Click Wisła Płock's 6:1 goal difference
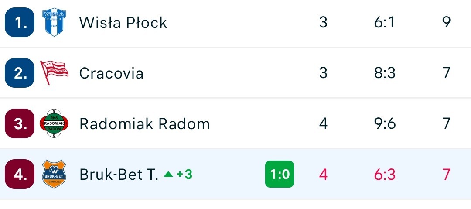Screen dimensions: 471x209 click(x=384, y=22)
